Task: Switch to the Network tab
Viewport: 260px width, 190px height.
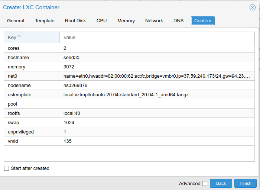Action: coord(154,21)
